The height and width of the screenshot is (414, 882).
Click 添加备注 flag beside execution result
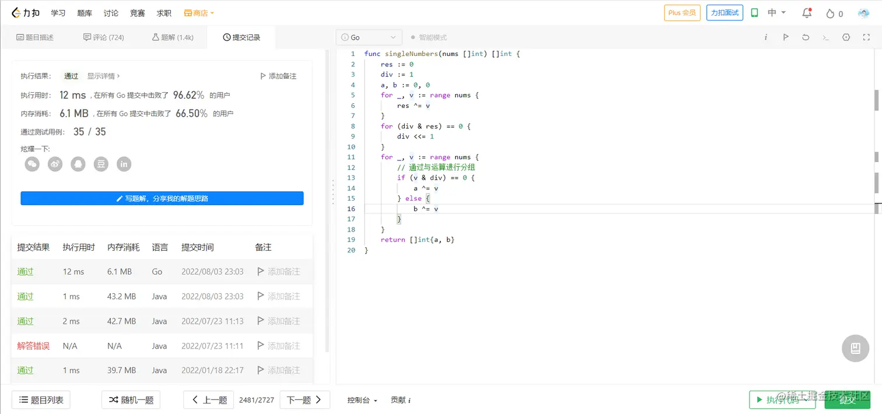point(278,76)
